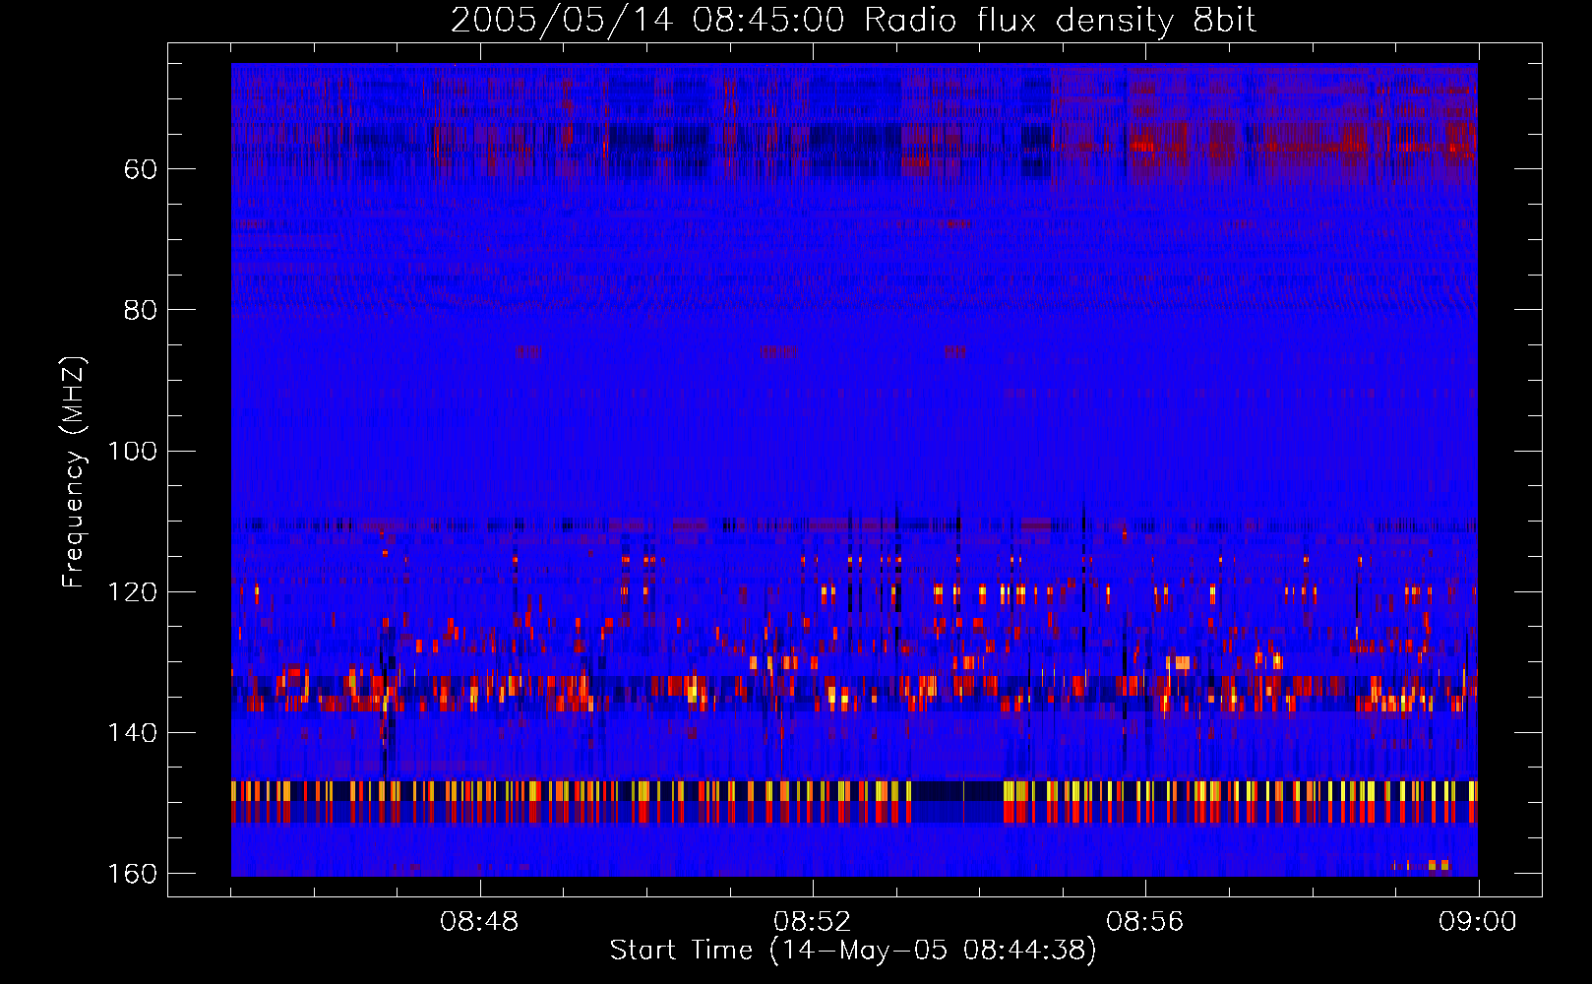The image size is (1592, 984).
Task: Click the 08:52 time tick label
Action: (x=812, y=922)
